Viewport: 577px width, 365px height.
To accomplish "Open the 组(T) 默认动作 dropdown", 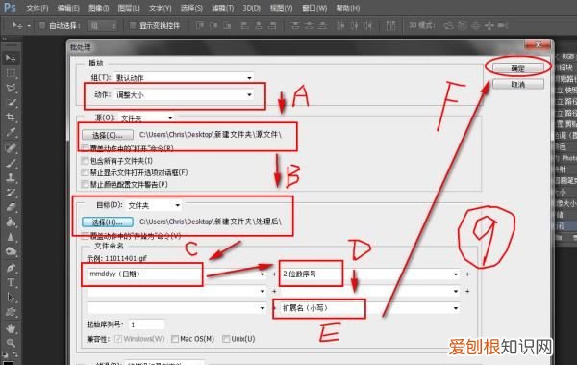I will click(184, 78).
